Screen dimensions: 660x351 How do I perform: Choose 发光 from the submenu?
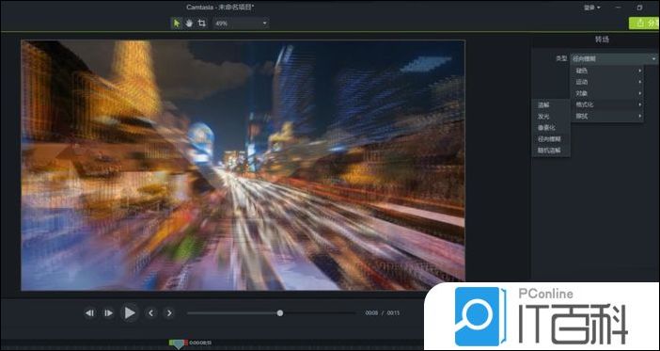(551, 117)
